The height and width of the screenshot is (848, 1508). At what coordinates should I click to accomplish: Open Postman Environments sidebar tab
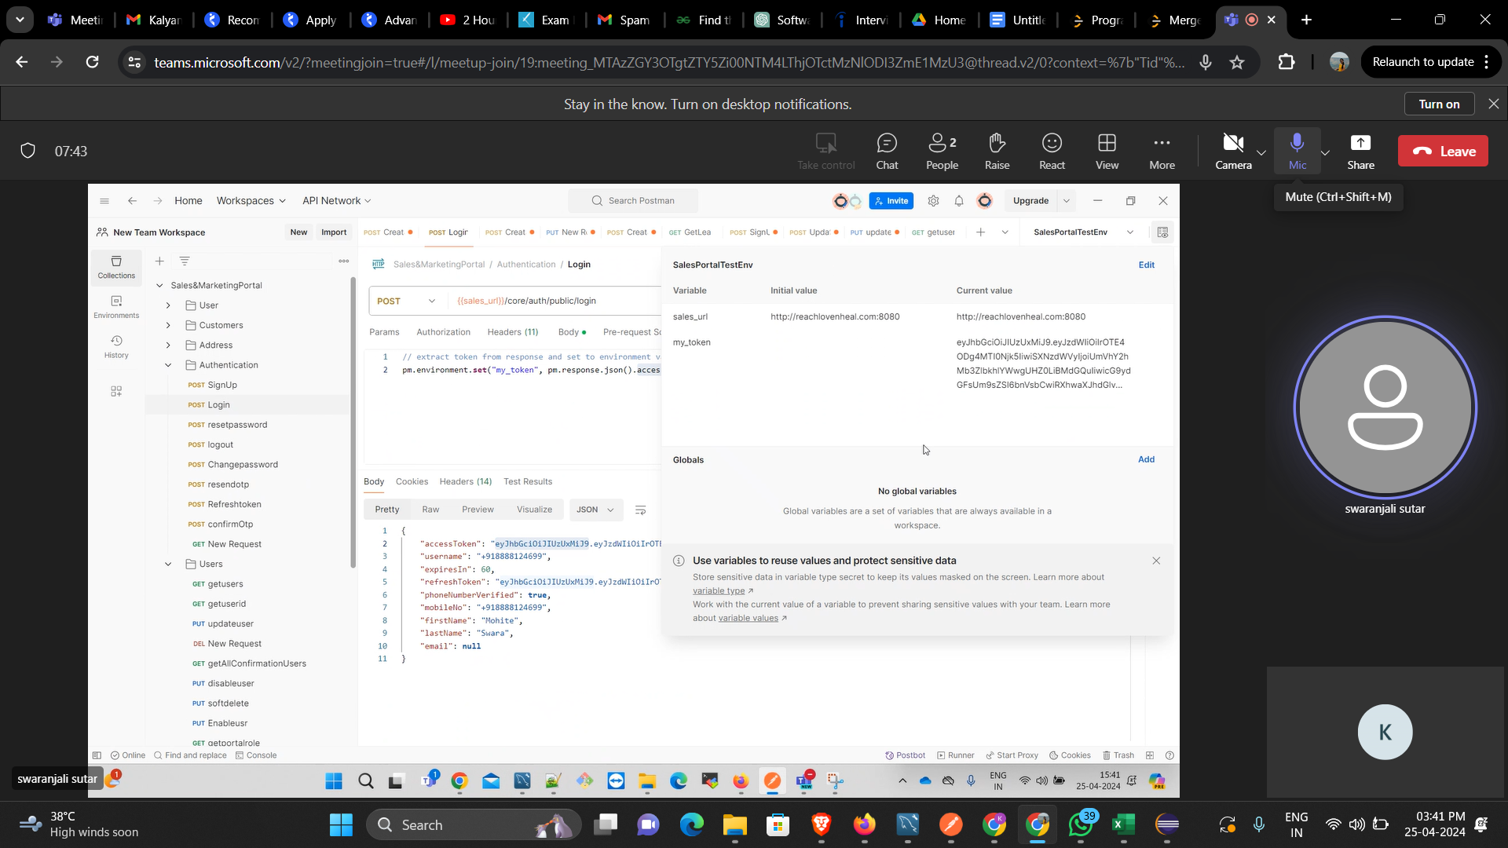[116, 308]
